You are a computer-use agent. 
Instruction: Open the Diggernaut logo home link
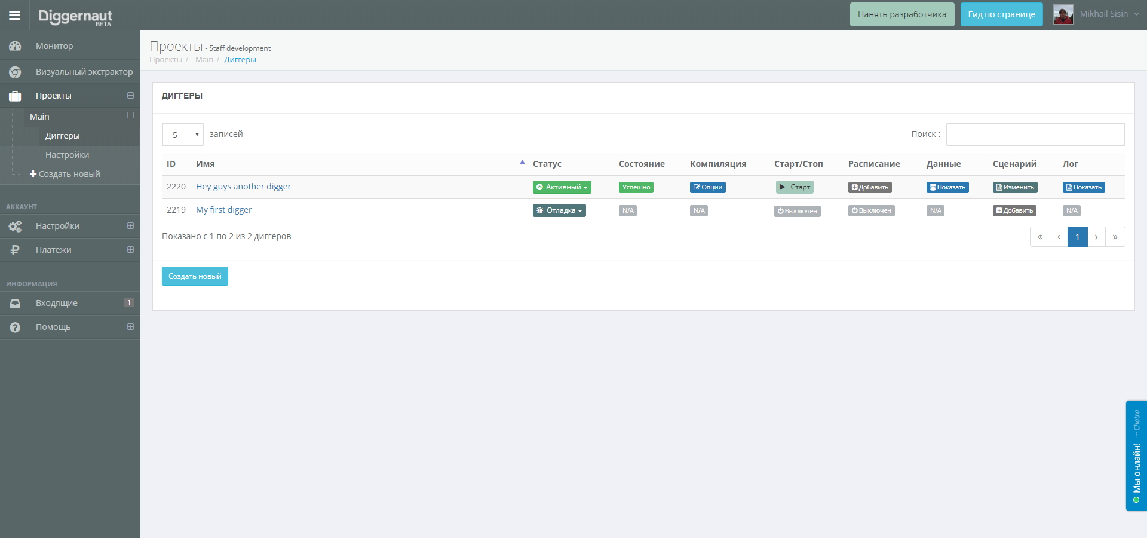coord(75,16)
